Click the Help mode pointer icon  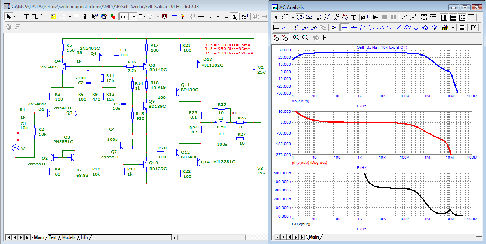pos(95,17)
